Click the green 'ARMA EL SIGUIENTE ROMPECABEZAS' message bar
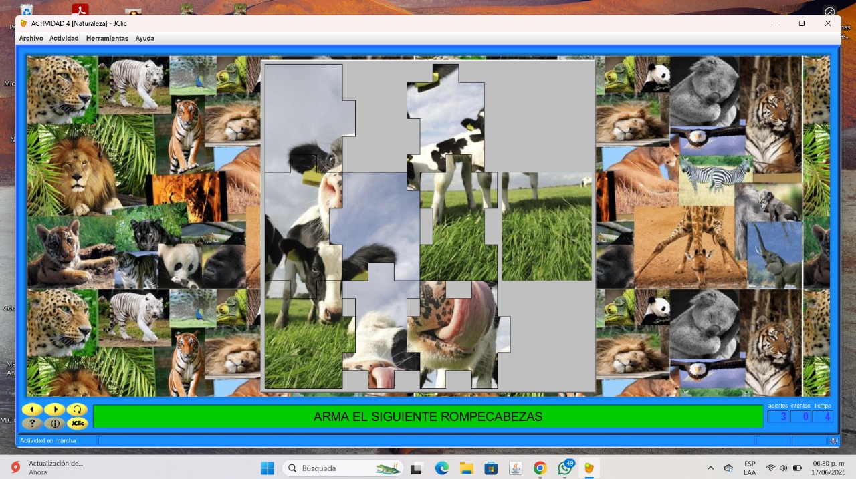Viewport: 856px width, 479px height. pyautogui.click(x=428, y=417)
